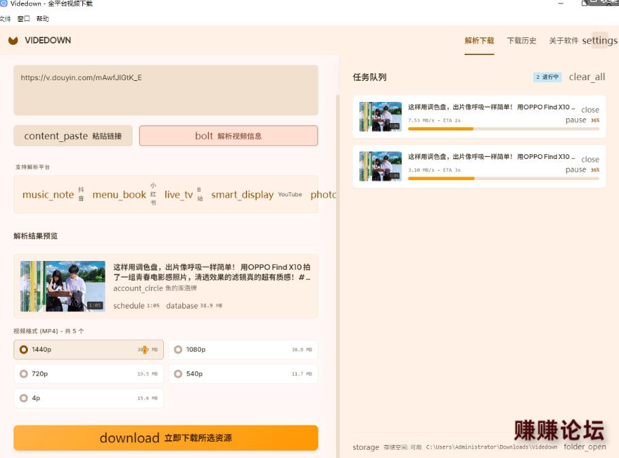Open the 文件 menu
619x458 pixels.
point(5,18)
